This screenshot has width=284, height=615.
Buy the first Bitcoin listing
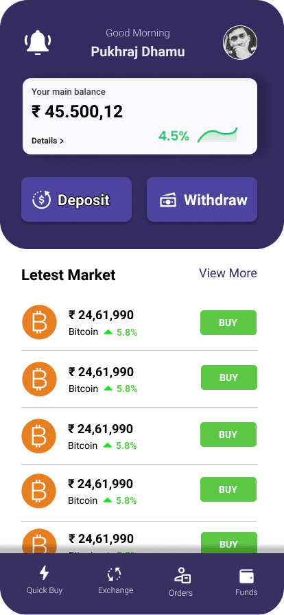click(x=228, y=323)
